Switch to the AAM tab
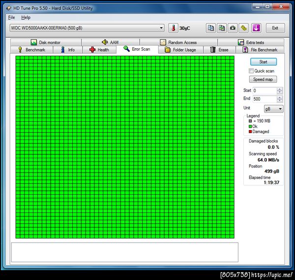The image size is (295, 280). click(x=111, y=42)
